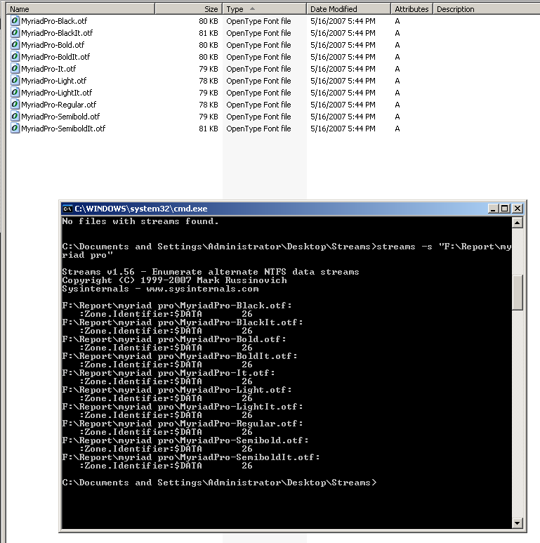Image resolution: width=540 pixels, height=543 pixels.
Task: Open the cmd.exe title bar system icon
Action: pyautogui.click(x=67, y=209)
